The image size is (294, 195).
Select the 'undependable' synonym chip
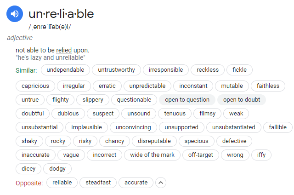pos(65,70)
